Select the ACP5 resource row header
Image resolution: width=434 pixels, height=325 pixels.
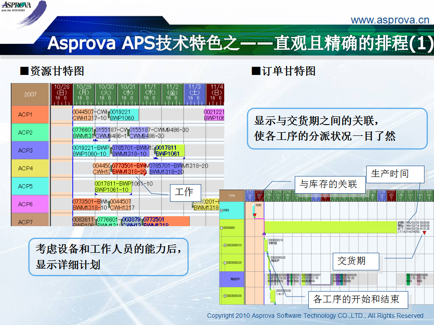click(30, 186)
